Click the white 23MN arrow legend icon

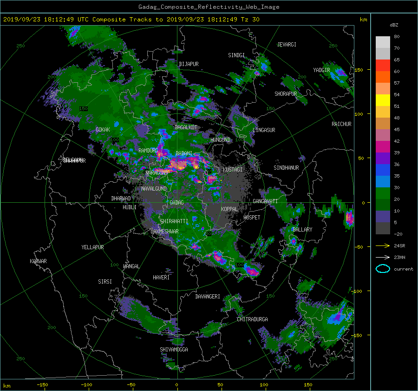pyautogui.click(x=383, y=257)
